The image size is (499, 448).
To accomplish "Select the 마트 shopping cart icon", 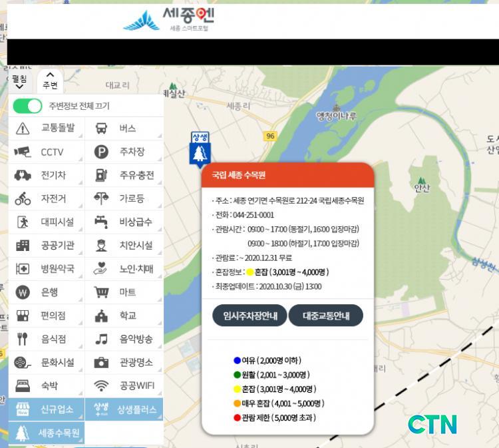I will click(101, 292).
